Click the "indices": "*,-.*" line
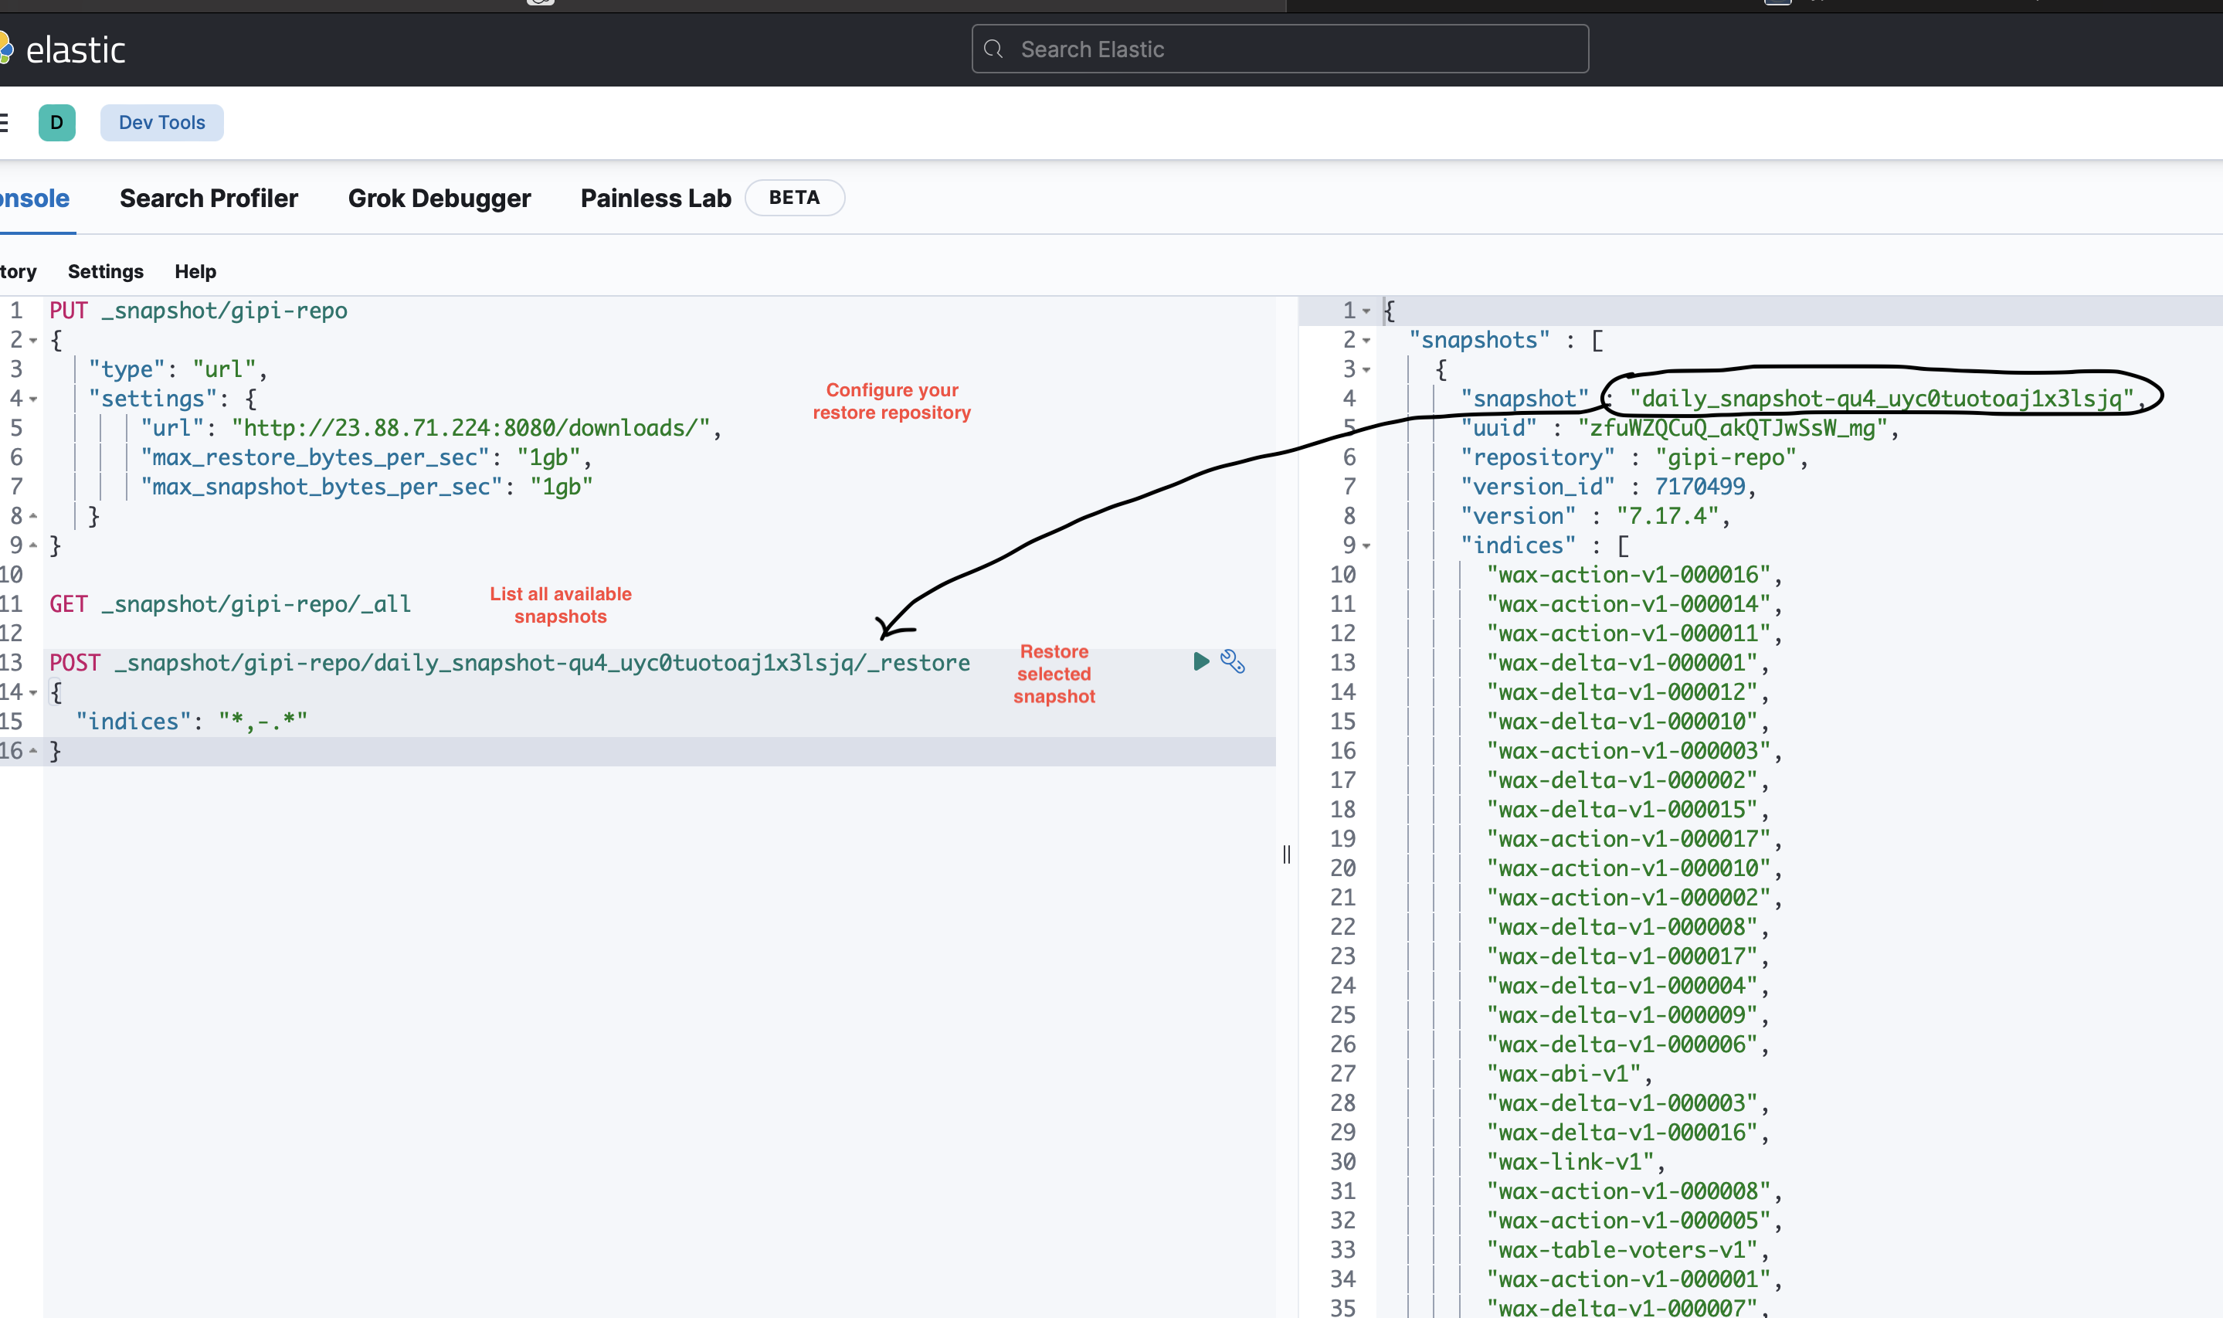Viewport: 2223px width, 1318px height. point(192,721)
